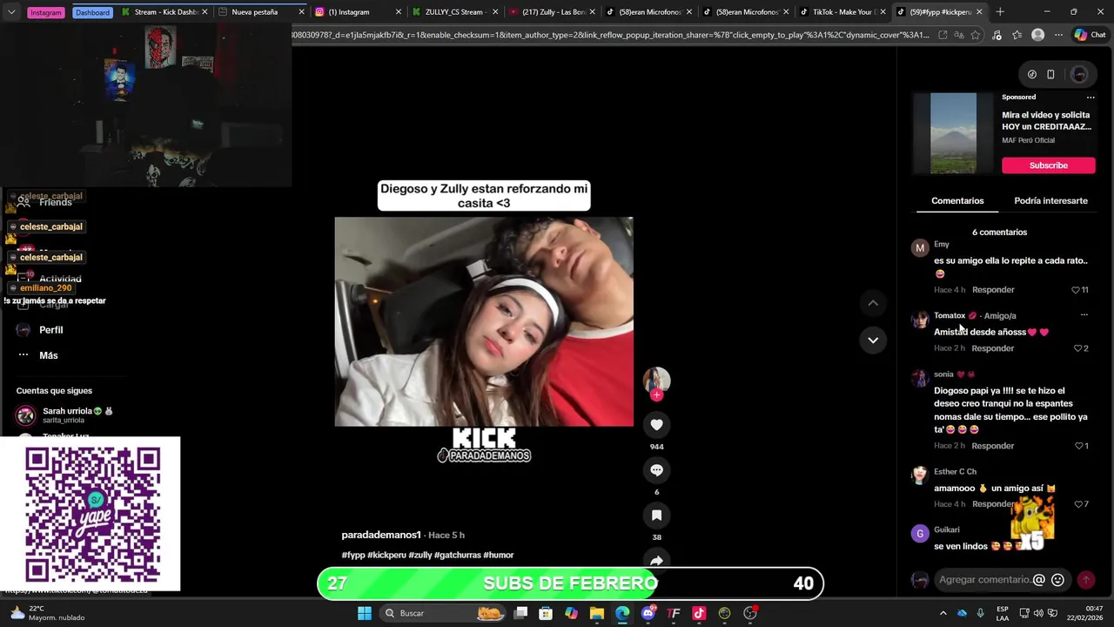Open emoji picker in comment box
The image size is (1114, 627).
pyautogui.click(x=1057, y=580)
